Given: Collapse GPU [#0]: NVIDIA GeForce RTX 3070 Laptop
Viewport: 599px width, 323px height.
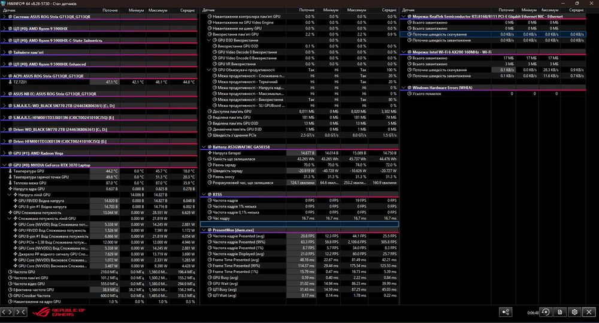Looking at the screenshot, I should pyautogui.click(x=4, y=165).
